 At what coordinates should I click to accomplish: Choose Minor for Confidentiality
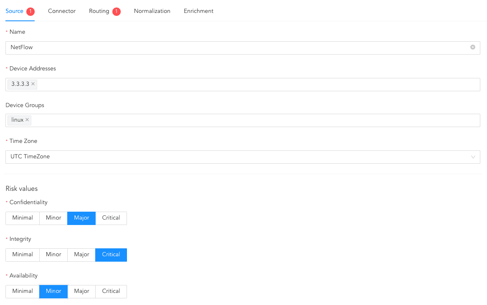pyautogui.click(x=53, y=218)
